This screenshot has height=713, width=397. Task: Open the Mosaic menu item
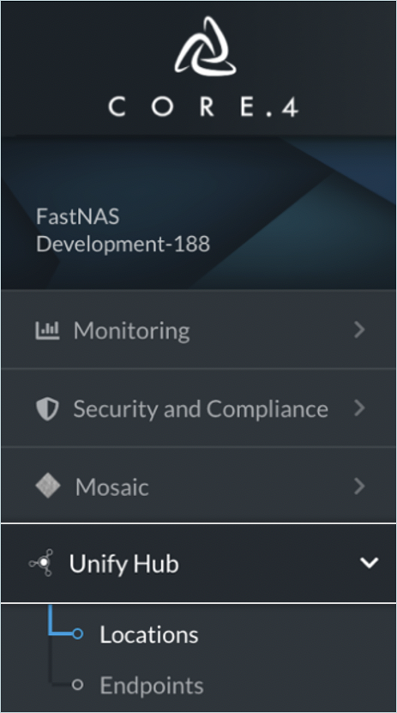[x=199, y=486]
